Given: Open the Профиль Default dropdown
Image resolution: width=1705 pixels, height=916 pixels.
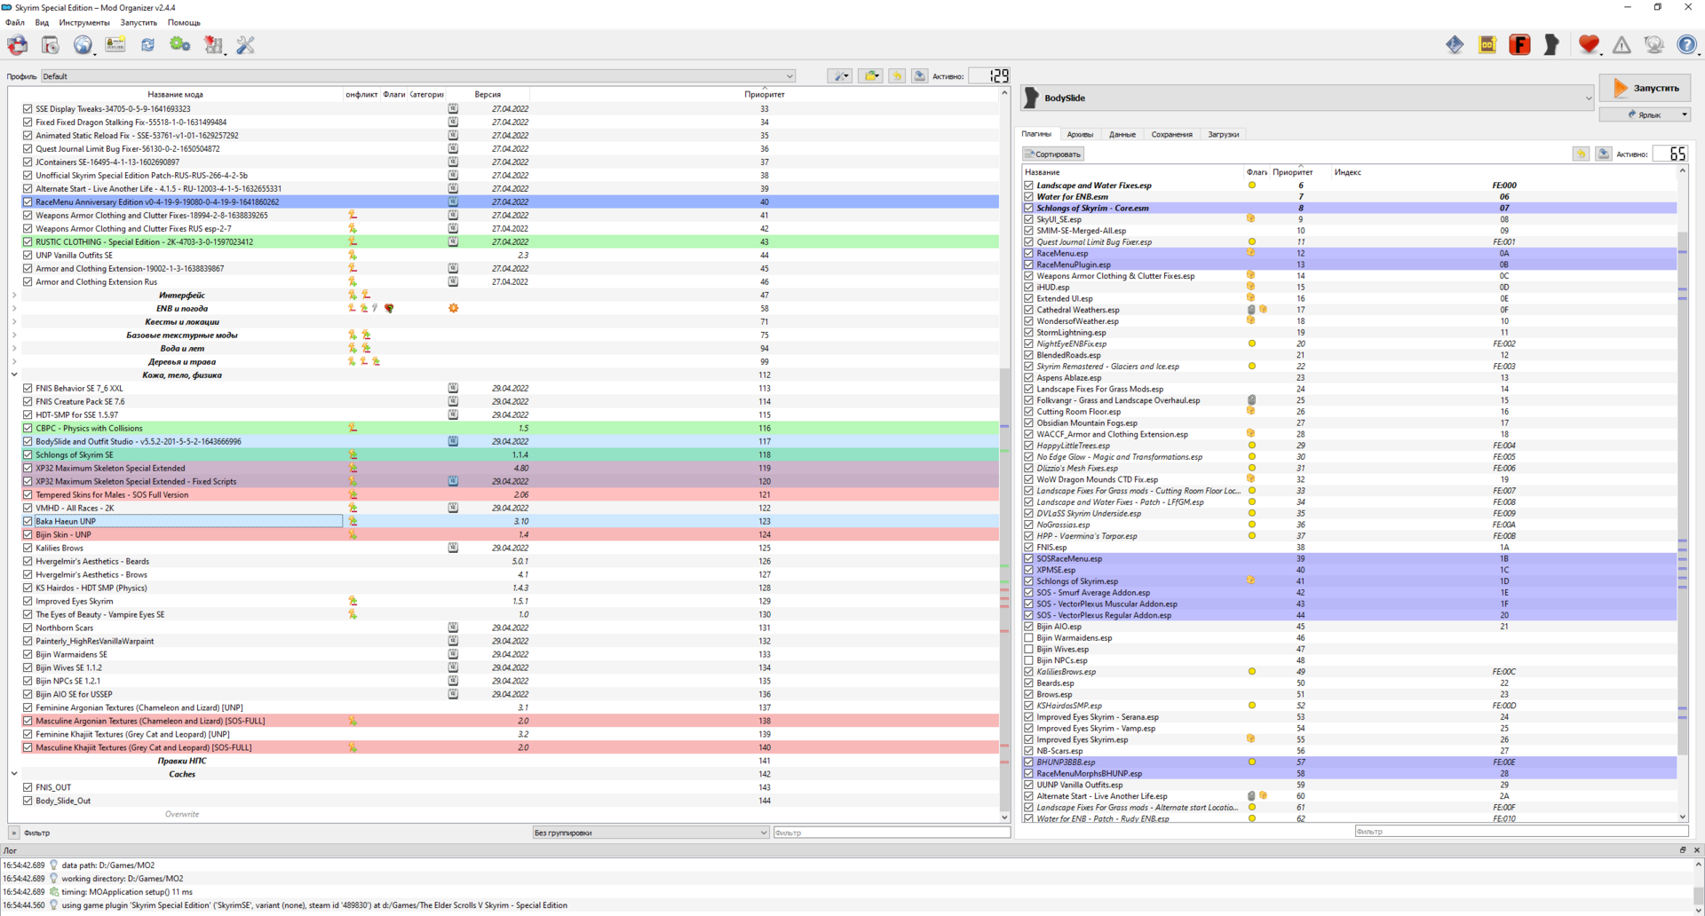Looking at the screenshot, I should [417, 76].
